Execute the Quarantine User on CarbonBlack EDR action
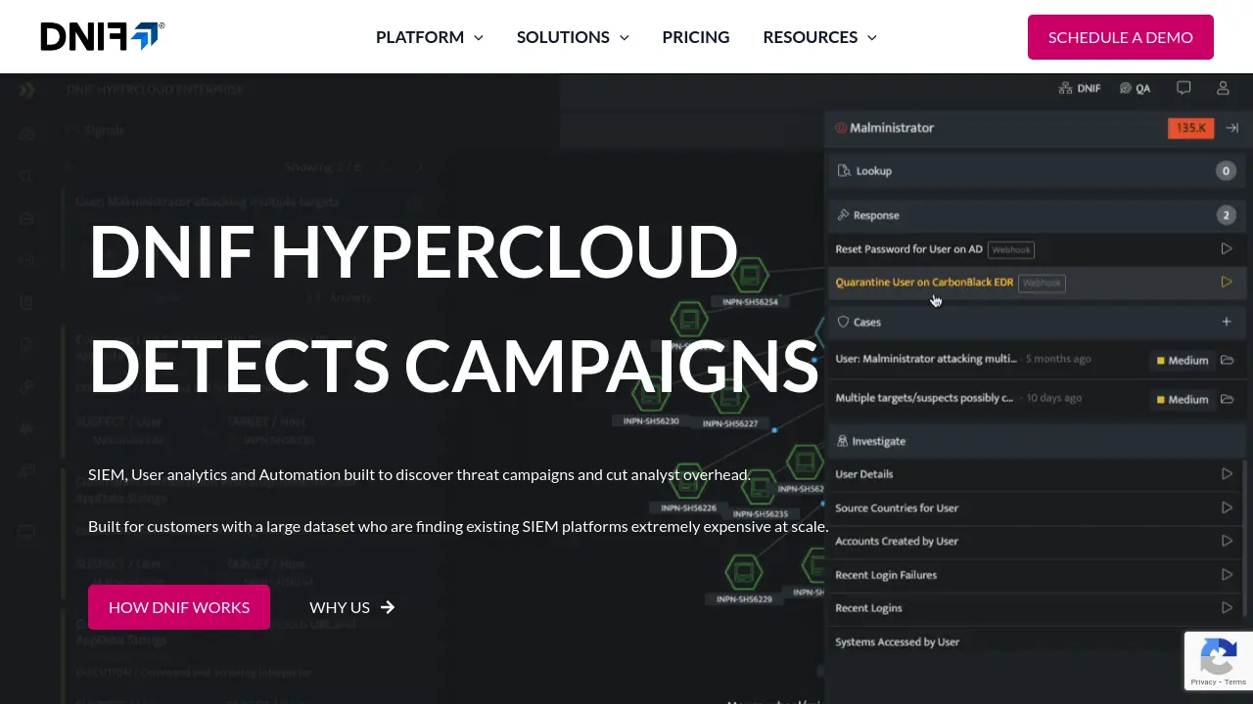The height and width of the screenshot is (704, 1253). (1227, 282)
